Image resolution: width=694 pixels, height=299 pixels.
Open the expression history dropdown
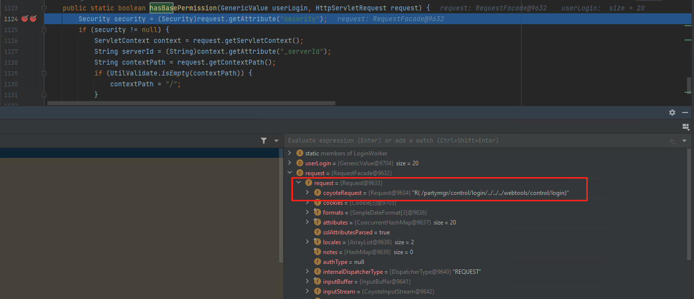point(684,141)
